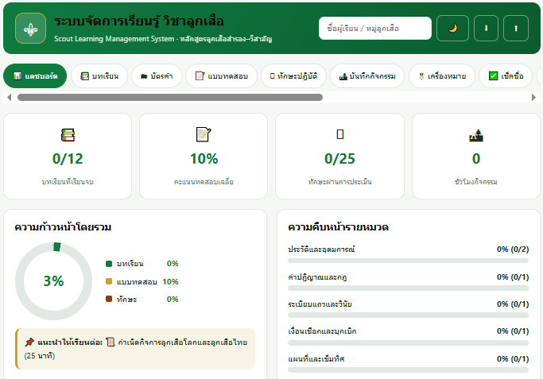Click the scout fleur-de-lis logo icon

30,29
